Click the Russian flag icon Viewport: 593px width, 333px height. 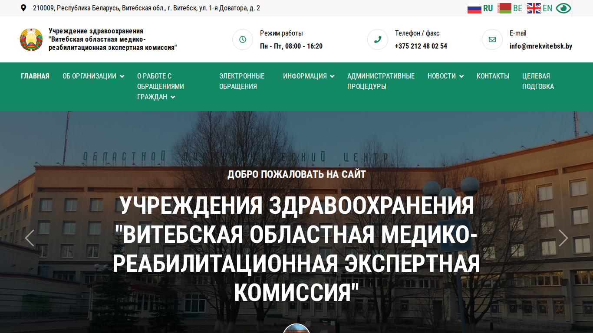coord(474,8)
